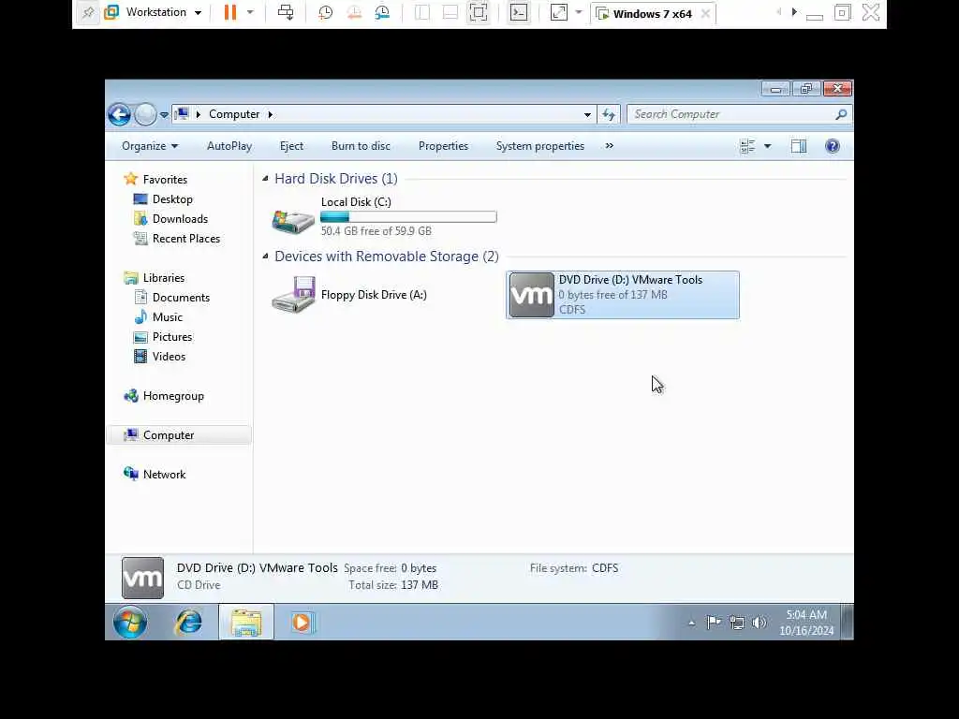Open the volume control in tray

pyautogui.click(x=759, y=623)
